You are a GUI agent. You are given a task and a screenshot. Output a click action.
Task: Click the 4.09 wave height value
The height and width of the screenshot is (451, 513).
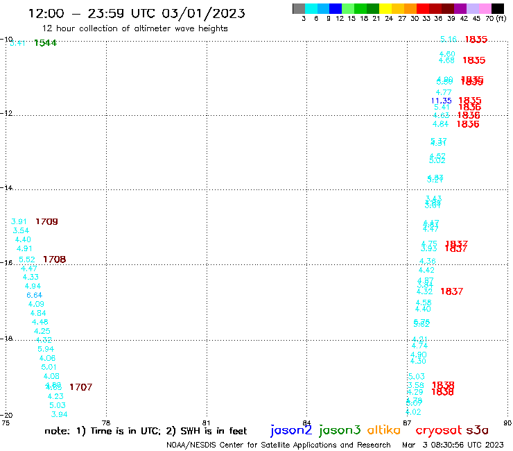point(36,305)
